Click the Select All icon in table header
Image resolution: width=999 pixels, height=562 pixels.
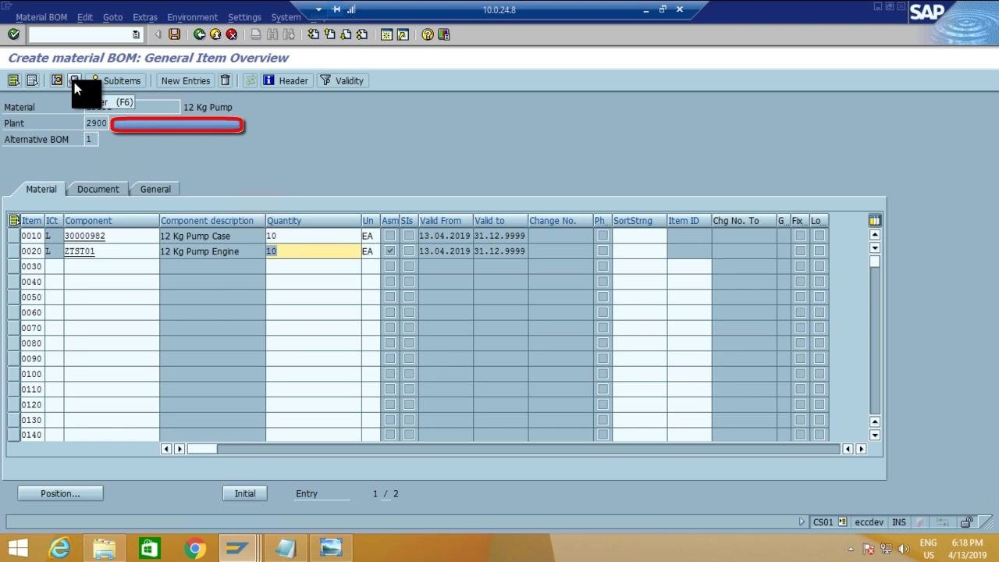(x=14, y=221)
